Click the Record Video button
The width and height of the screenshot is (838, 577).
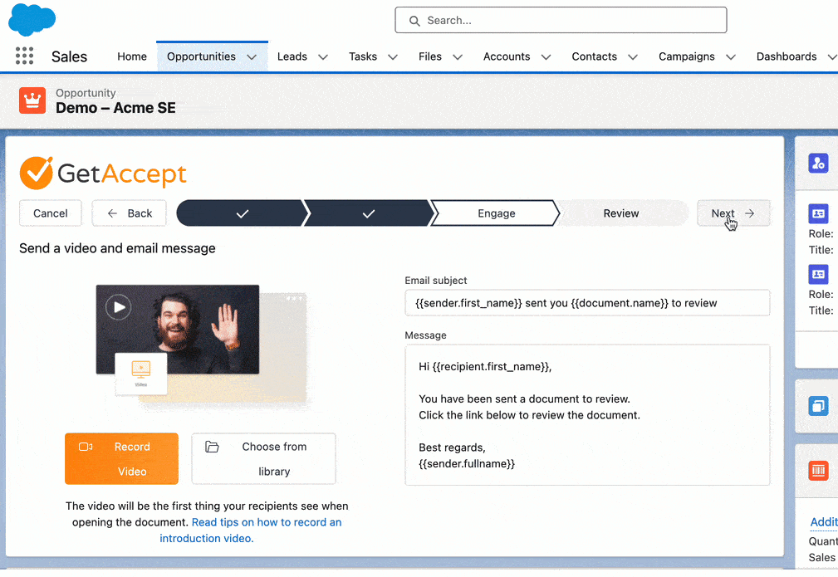(x=121, y=459)
